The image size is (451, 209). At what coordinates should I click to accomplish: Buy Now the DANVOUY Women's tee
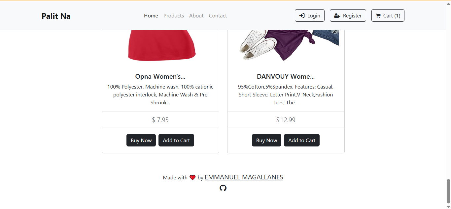(266, 140)
